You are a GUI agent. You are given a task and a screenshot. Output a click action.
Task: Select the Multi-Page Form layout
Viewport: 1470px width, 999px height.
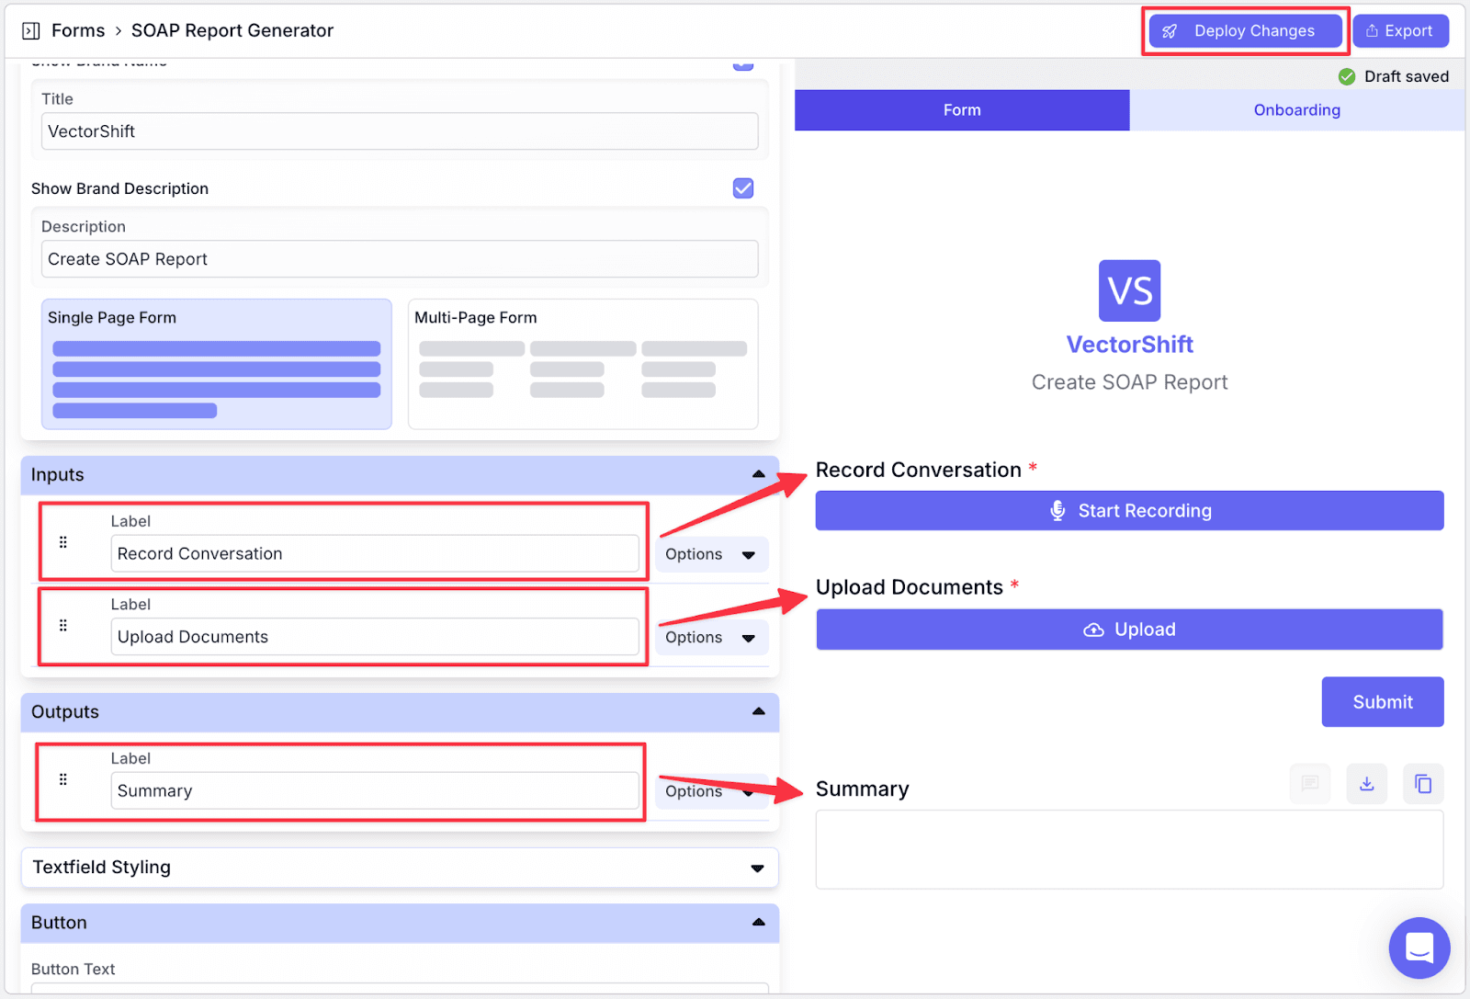tap(583, 364)
